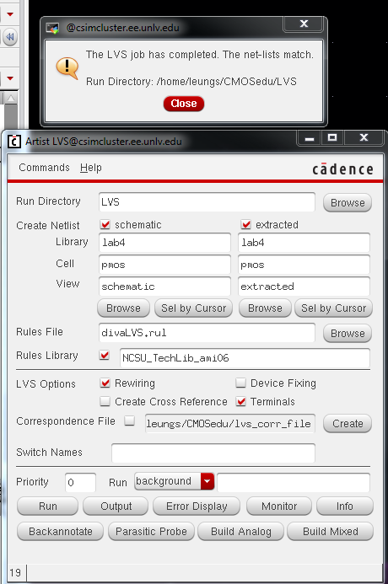Viewport: 388px width, 584px height.
Task: Click the Error Display button
Action: (x=197, y=506)
